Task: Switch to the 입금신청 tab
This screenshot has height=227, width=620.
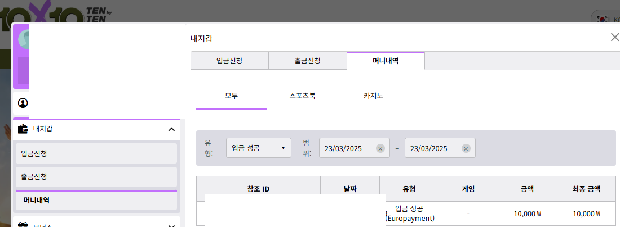Action: click(x=229, y=61)
